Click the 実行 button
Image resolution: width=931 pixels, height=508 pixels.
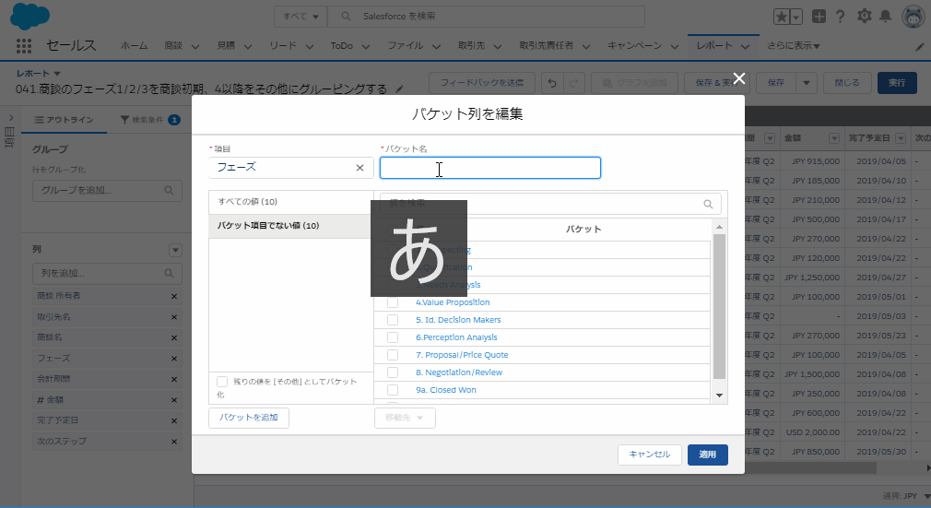897,83
